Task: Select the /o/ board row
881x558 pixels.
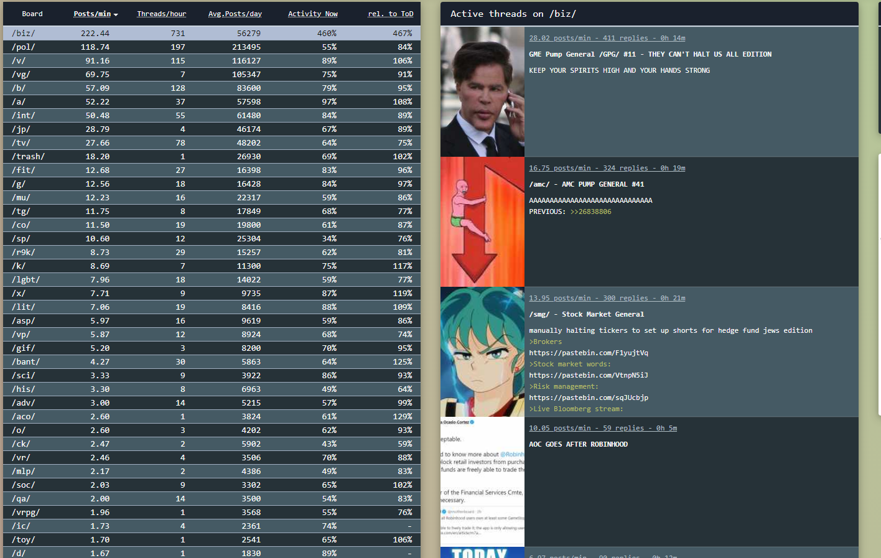Action: (x=212, y=430)
